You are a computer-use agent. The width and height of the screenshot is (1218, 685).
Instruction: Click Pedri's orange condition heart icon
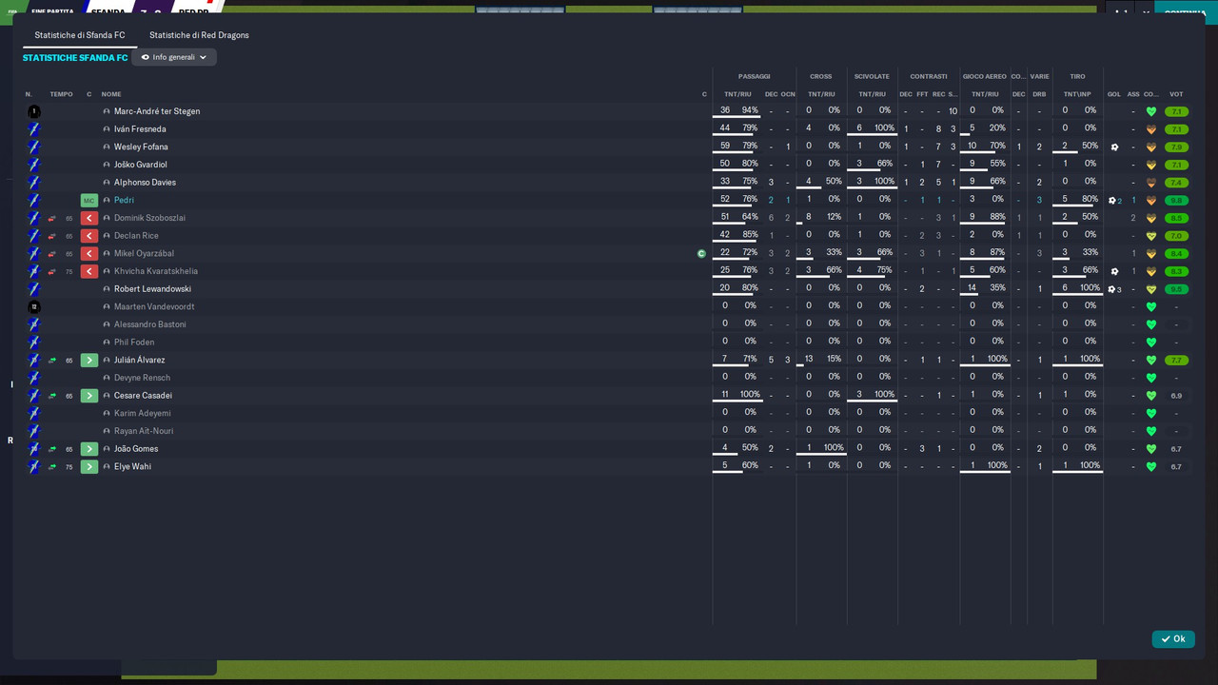pyautogui.click(x=1150, y=201)
